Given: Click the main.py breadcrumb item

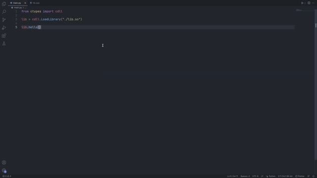Looking at the screenshot, I should (x=18, y=8).
